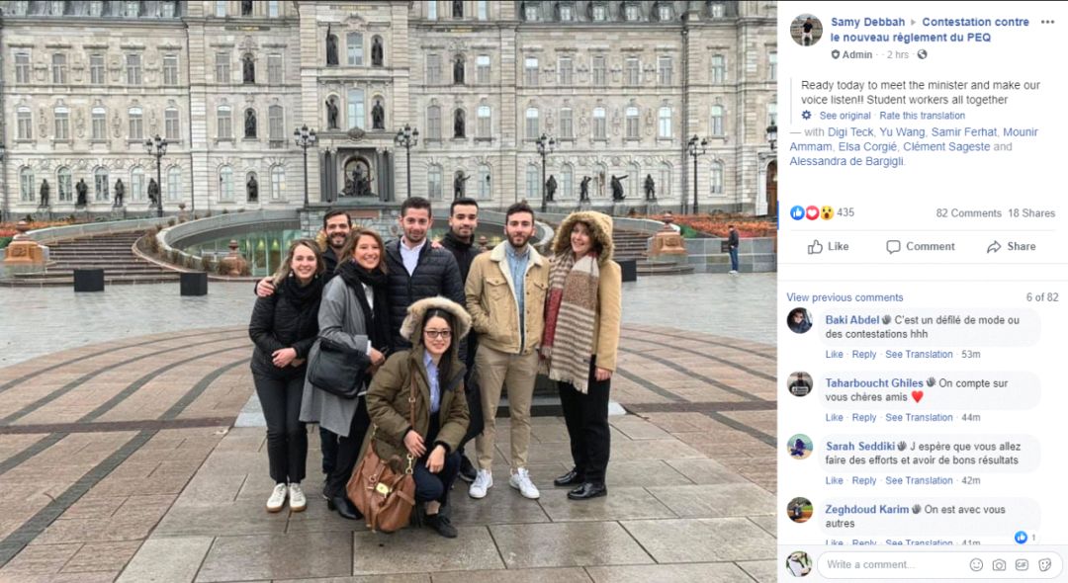
Task: See Translation of Baki Abdel's comment
Action: pos(919,355)
